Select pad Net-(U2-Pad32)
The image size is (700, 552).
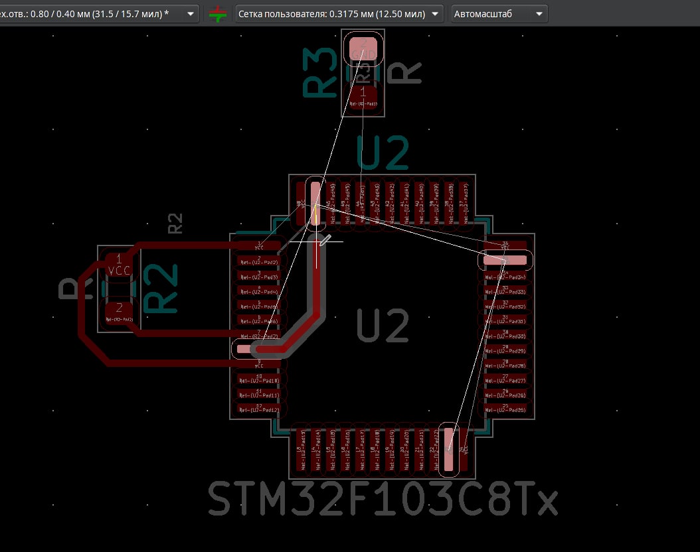click(x=505, y=305)
